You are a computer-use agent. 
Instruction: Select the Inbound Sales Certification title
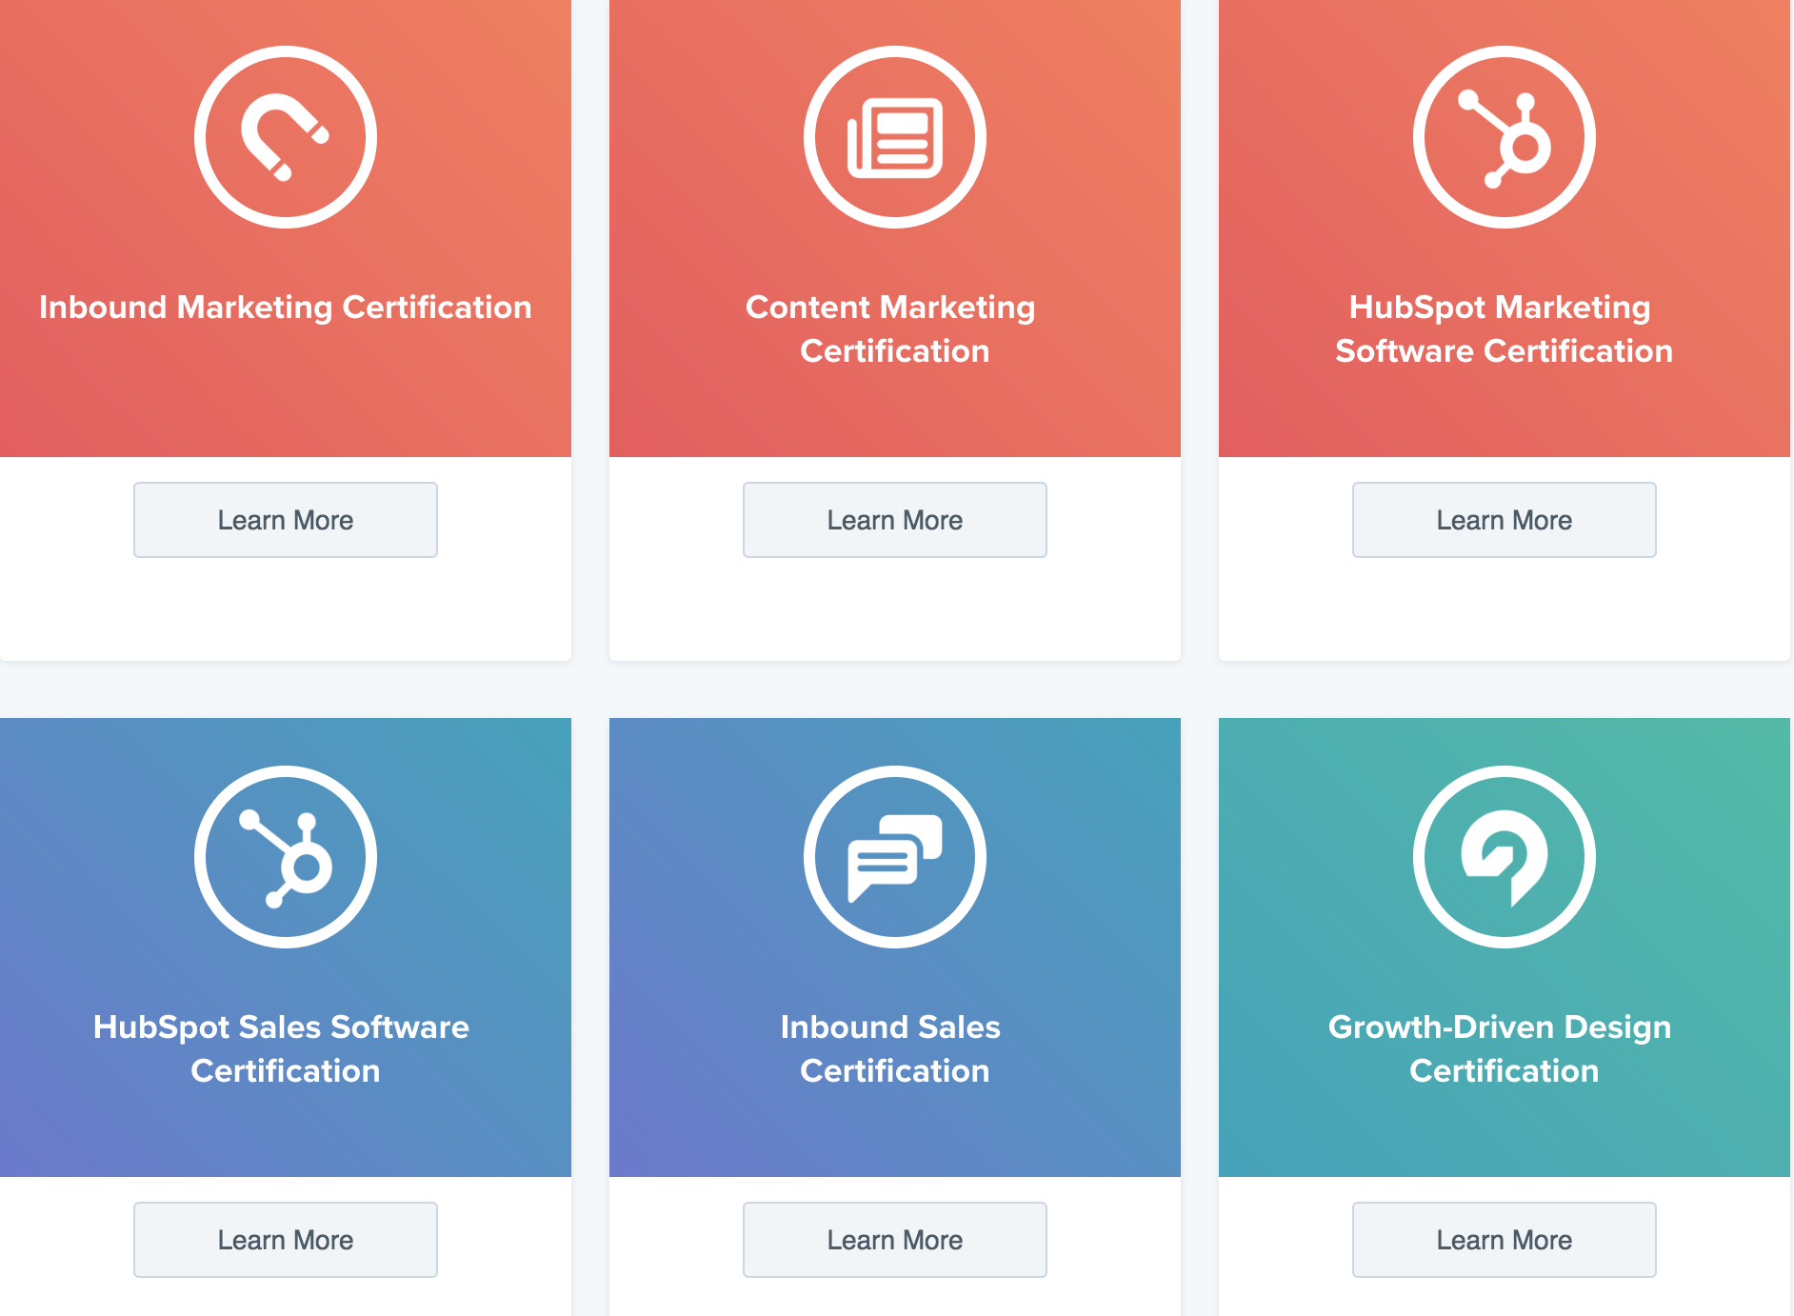(892, 1049)
